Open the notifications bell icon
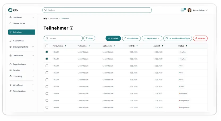 coord(182,10)
